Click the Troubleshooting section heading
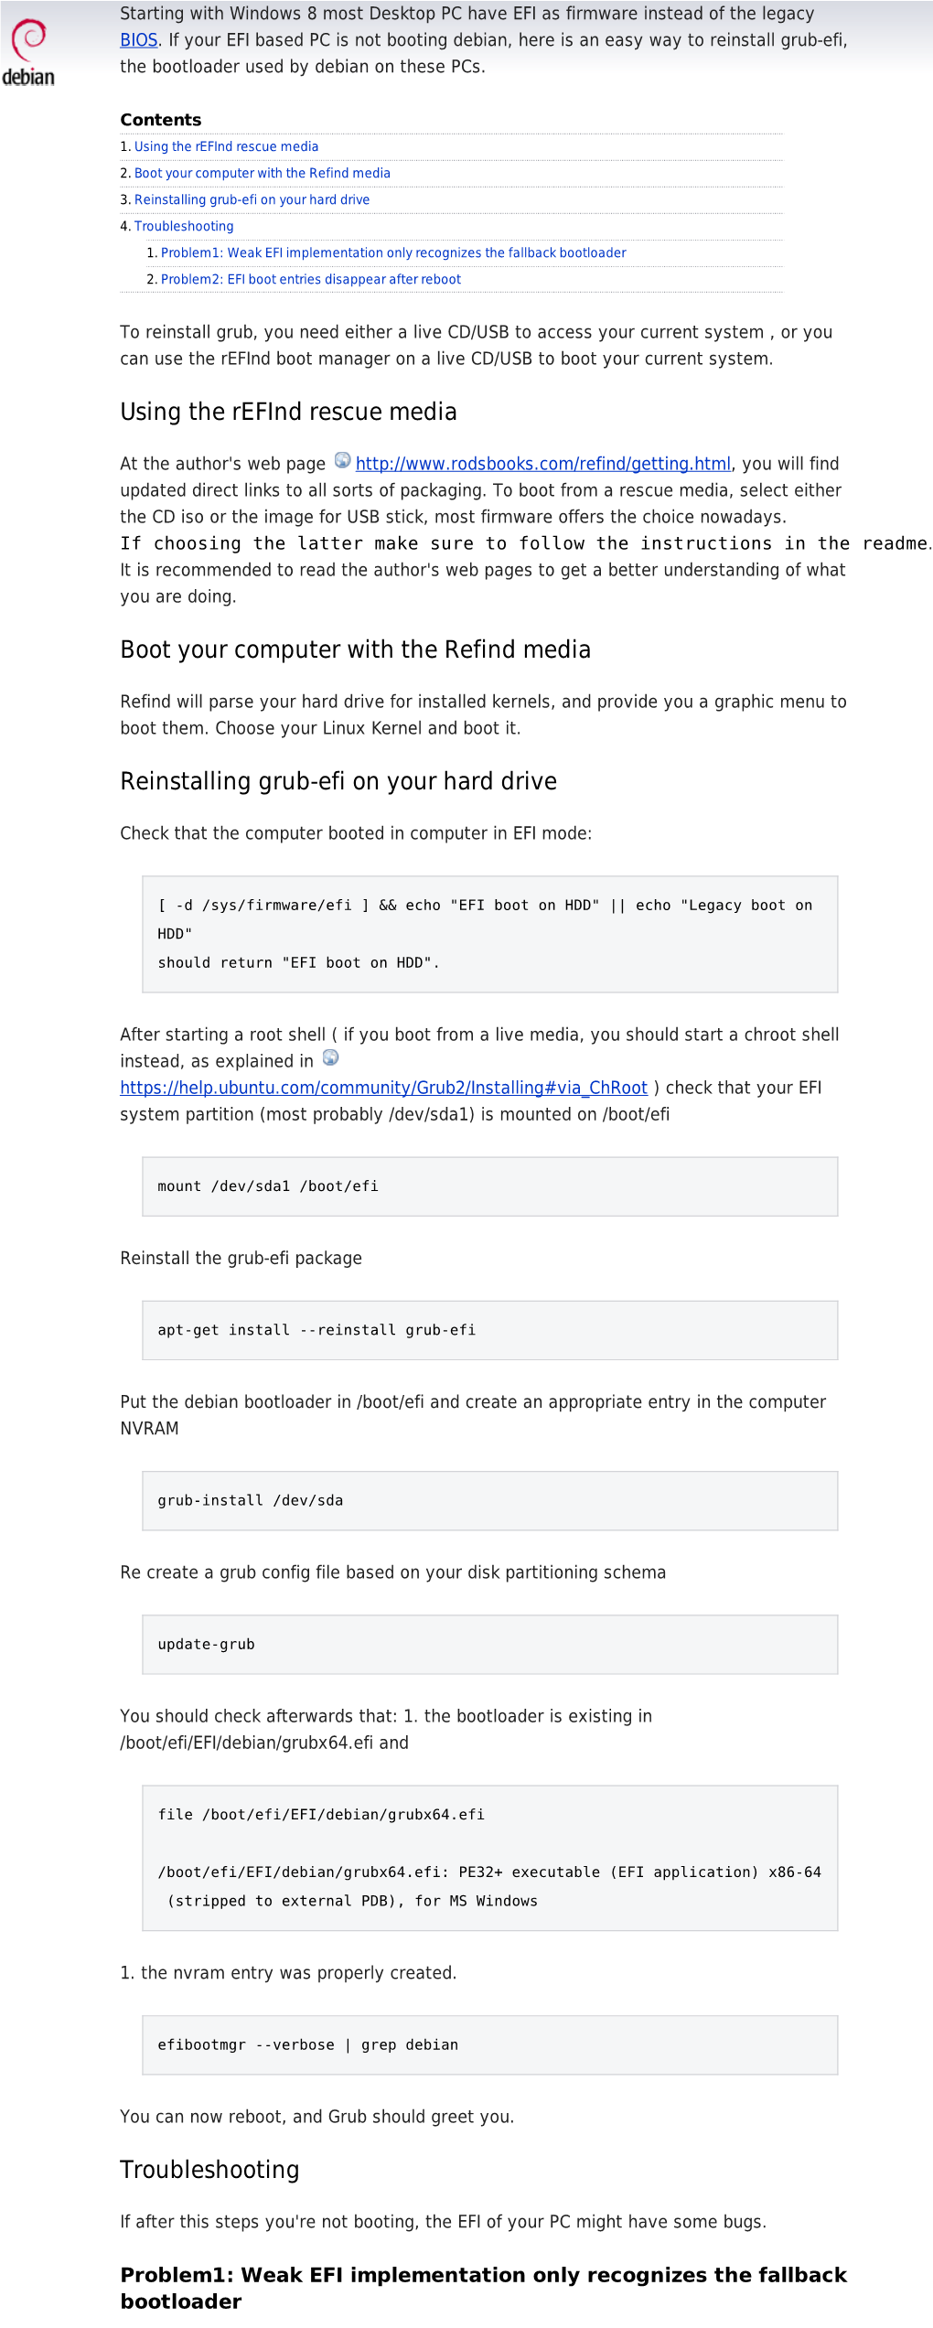Screen dimensions: 933x2328 click(x=209, y=2170)
